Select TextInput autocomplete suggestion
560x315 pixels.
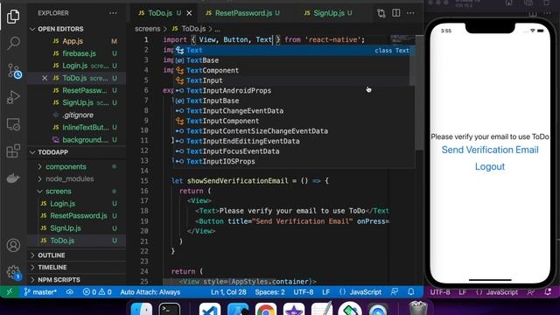pyautogui.click(x=292, y=80)
